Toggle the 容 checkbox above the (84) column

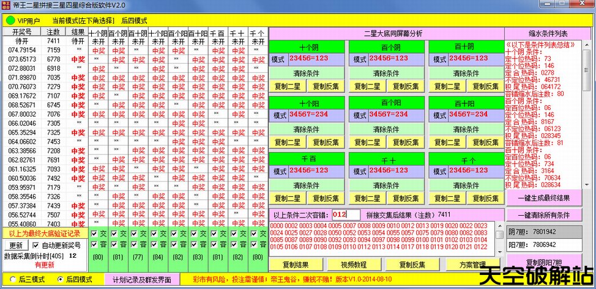coord(152,245)
